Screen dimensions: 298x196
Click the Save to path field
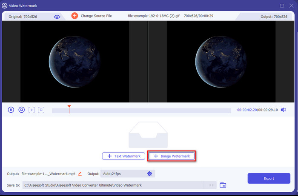point(113,185)
